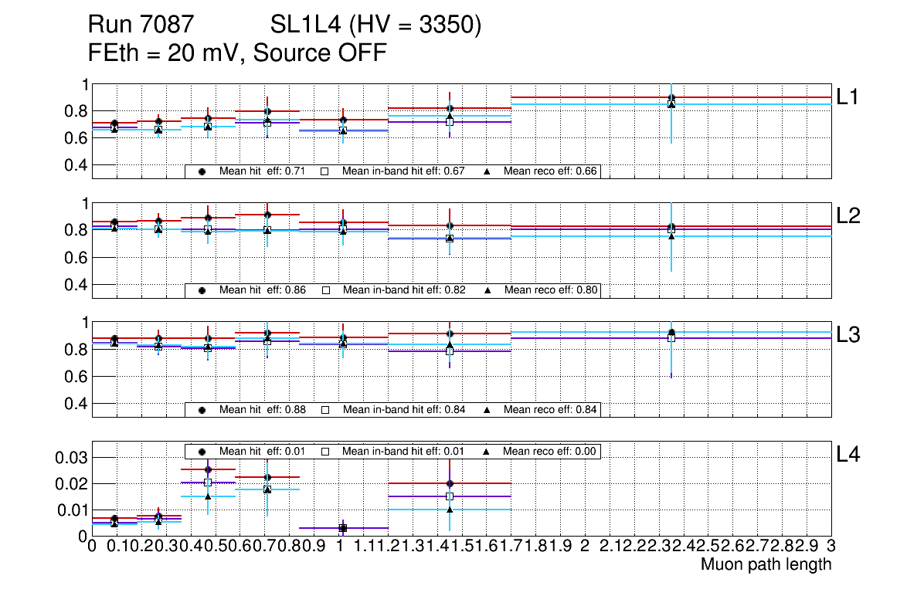
Task: Click the triangle legend marker in L2 panel
Action: [487, 290]
